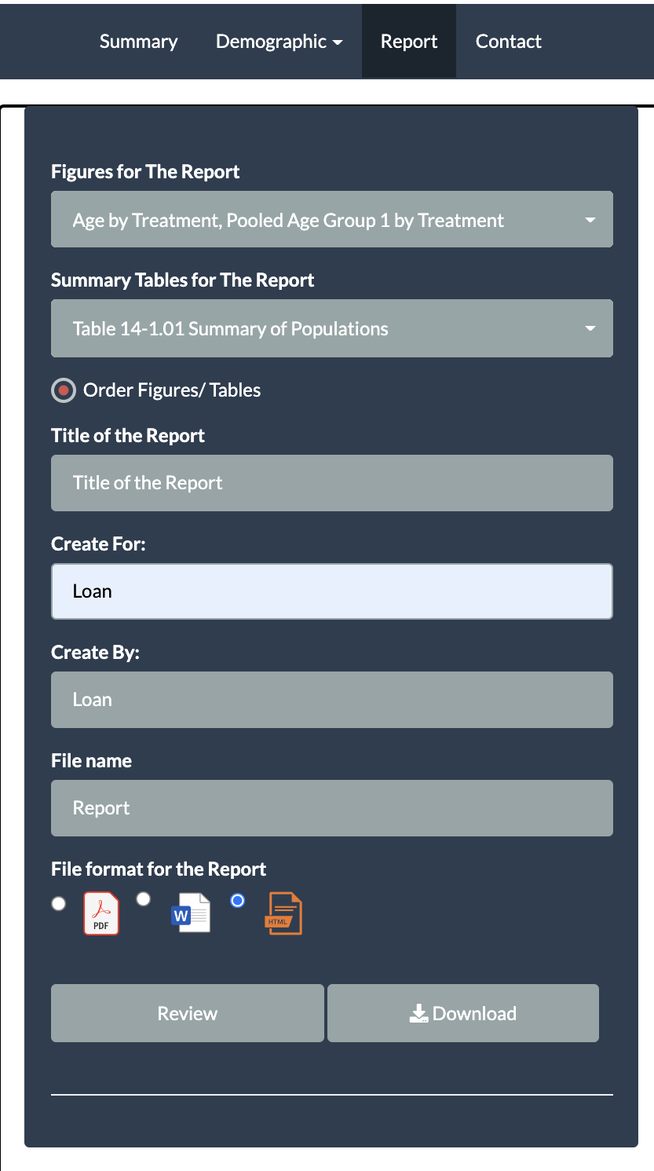The image size is (654, 1171).
Task: Expand the Demographic menu
Action: point(279,41)
